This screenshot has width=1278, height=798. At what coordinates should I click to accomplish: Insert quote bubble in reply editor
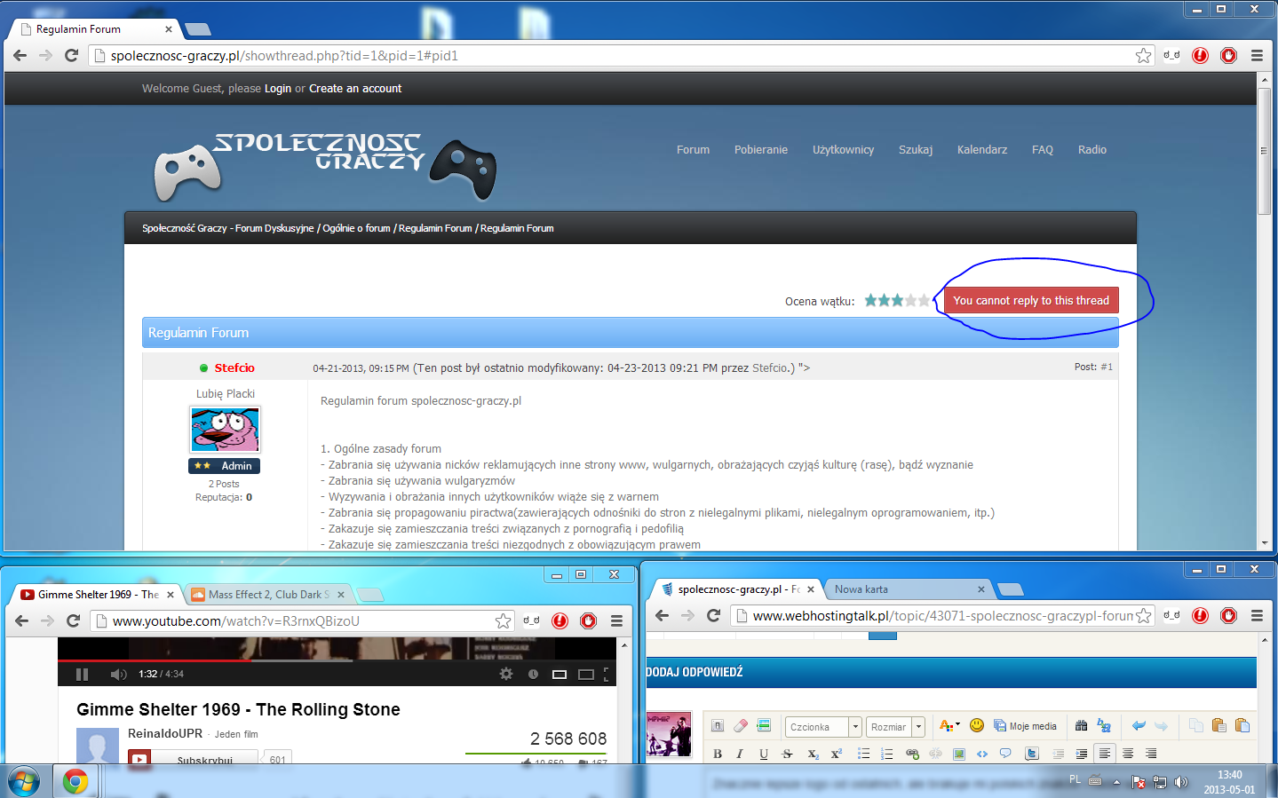pyautogui.click(x=1005, y=754)
